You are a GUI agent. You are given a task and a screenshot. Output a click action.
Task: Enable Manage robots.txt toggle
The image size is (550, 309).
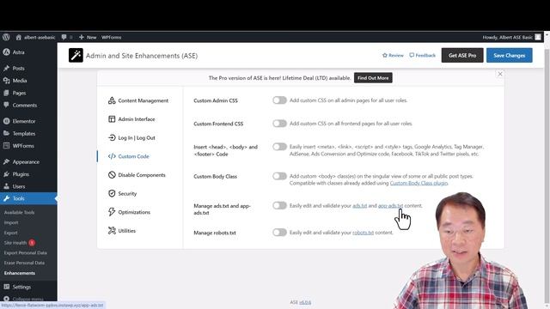point(279,233)
